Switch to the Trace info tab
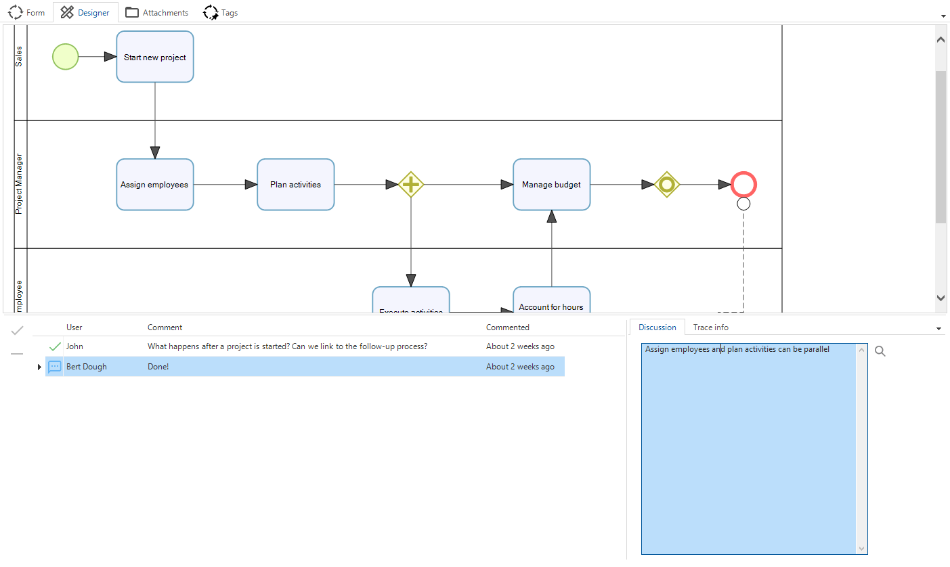Image resolution: width=950 pixels, height=567 pixels. pyautogui.click(x=710, y=327)
